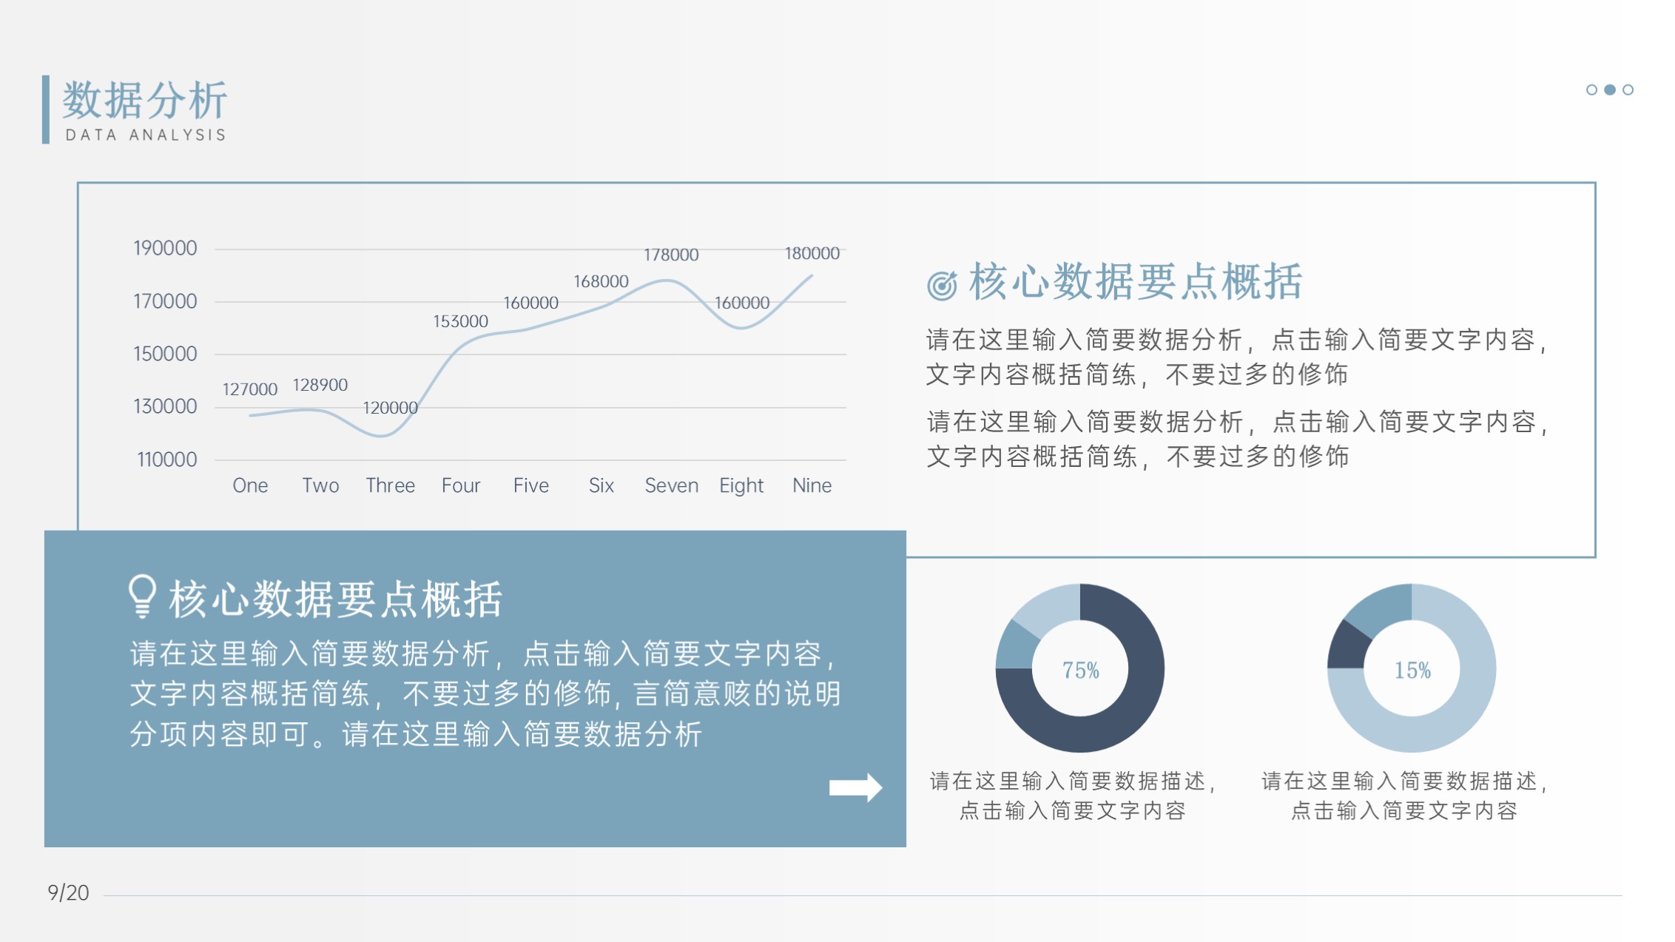Select the subtitle DATA ANALYSIS
This screenshot has width=1675, height=942.
coord(146,135)
